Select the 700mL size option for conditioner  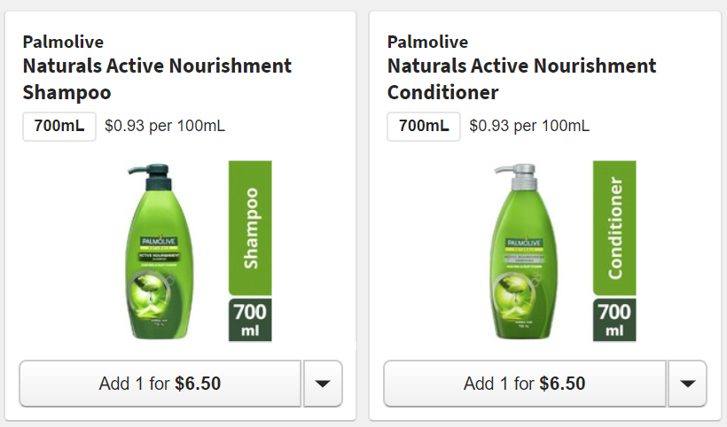tap(424, 126)
